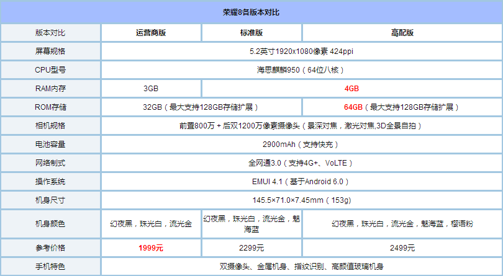Select the 机身尺寸 row label
The image size is (503, 276).
50,200
